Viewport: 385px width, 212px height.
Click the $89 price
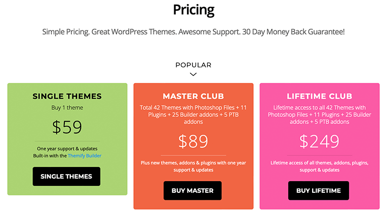pos(193,141)
